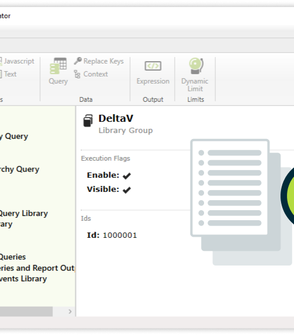Viewport: 294px width, 335px height.
Task: Open the Context tool
Action: coord(91,74)
